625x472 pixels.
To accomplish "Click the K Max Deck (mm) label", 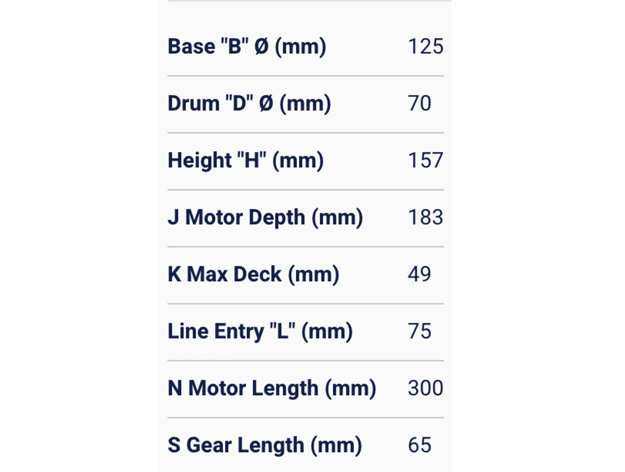I will pyautogui.click(x=253, y=274).
